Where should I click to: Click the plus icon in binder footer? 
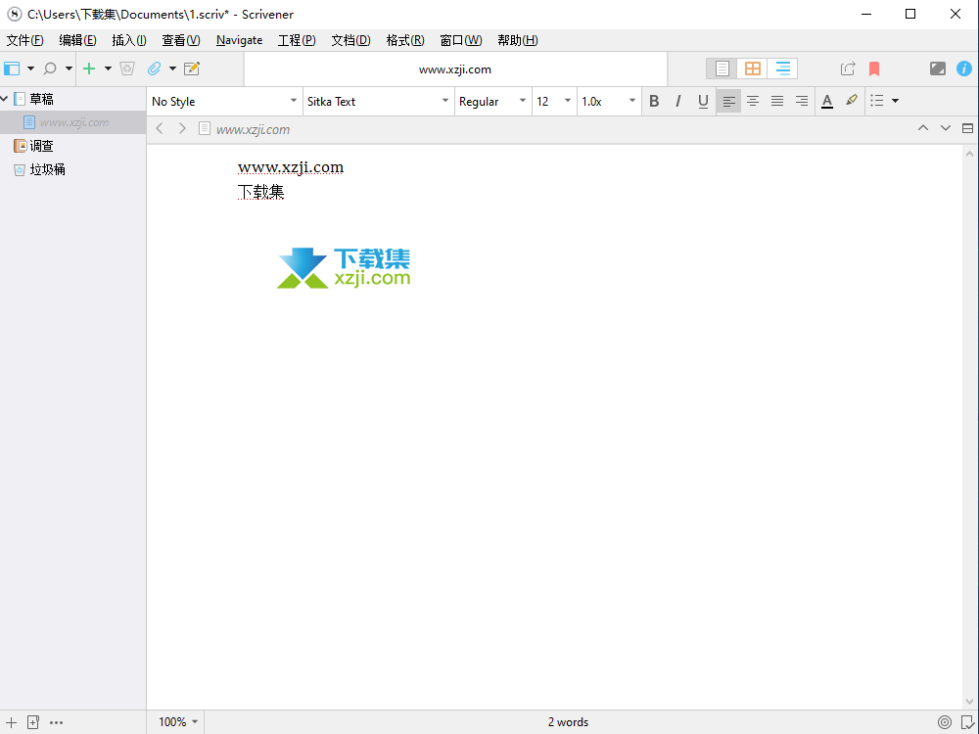11,723
